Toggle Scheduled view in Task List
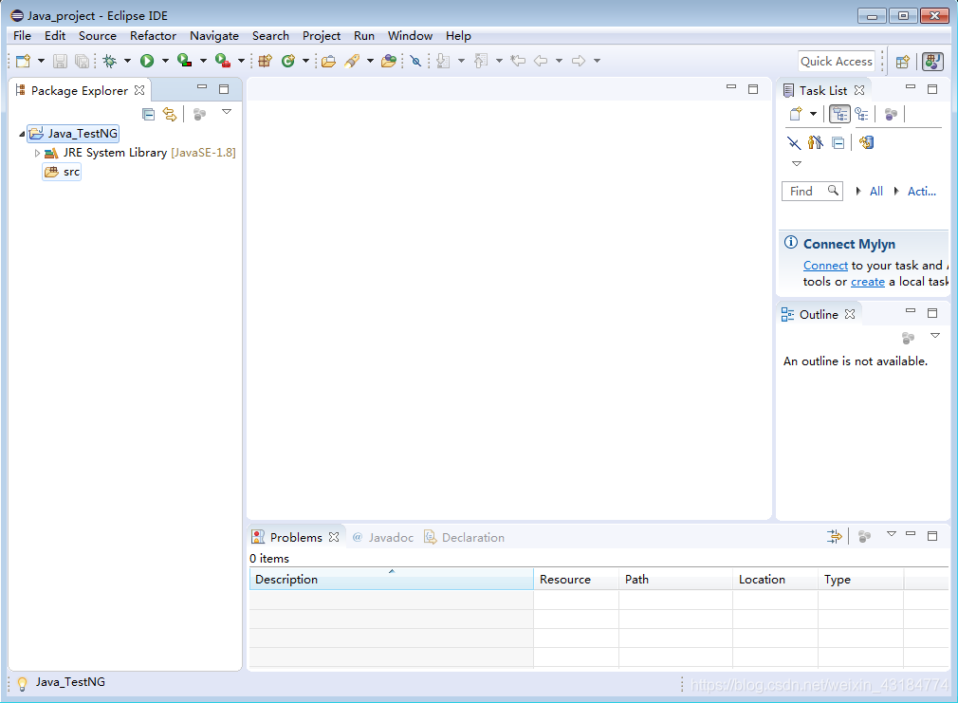 [861, 114]
